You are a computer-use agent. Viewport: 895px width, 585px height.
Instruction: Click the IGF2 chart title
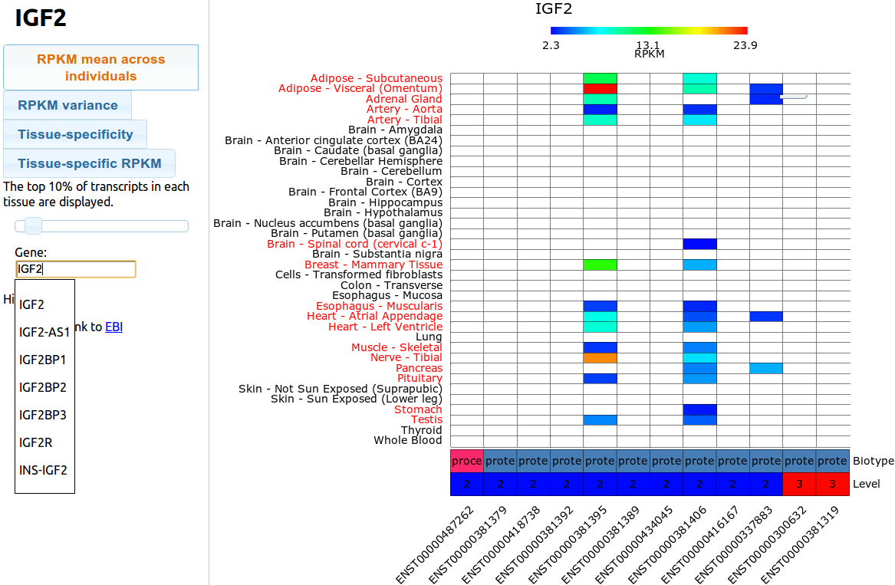click(554, 9)
